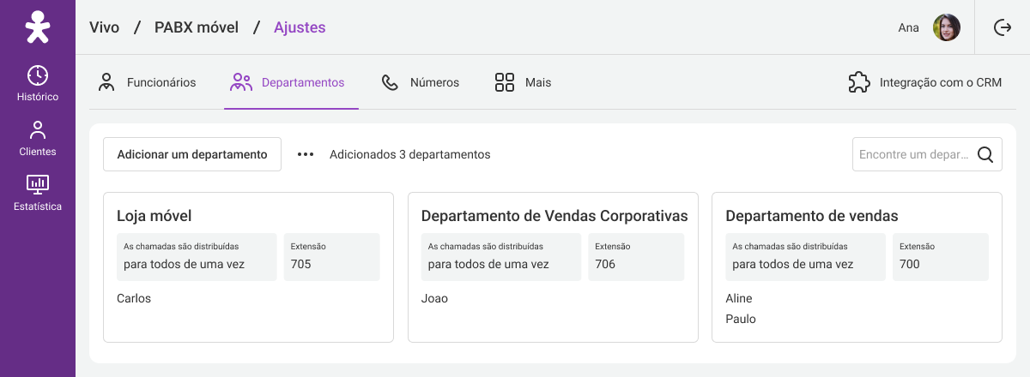The height and width of the screenshot is (377, 1030).
Task: Open the three-dots options menu
Action: (x=306, y=154)
